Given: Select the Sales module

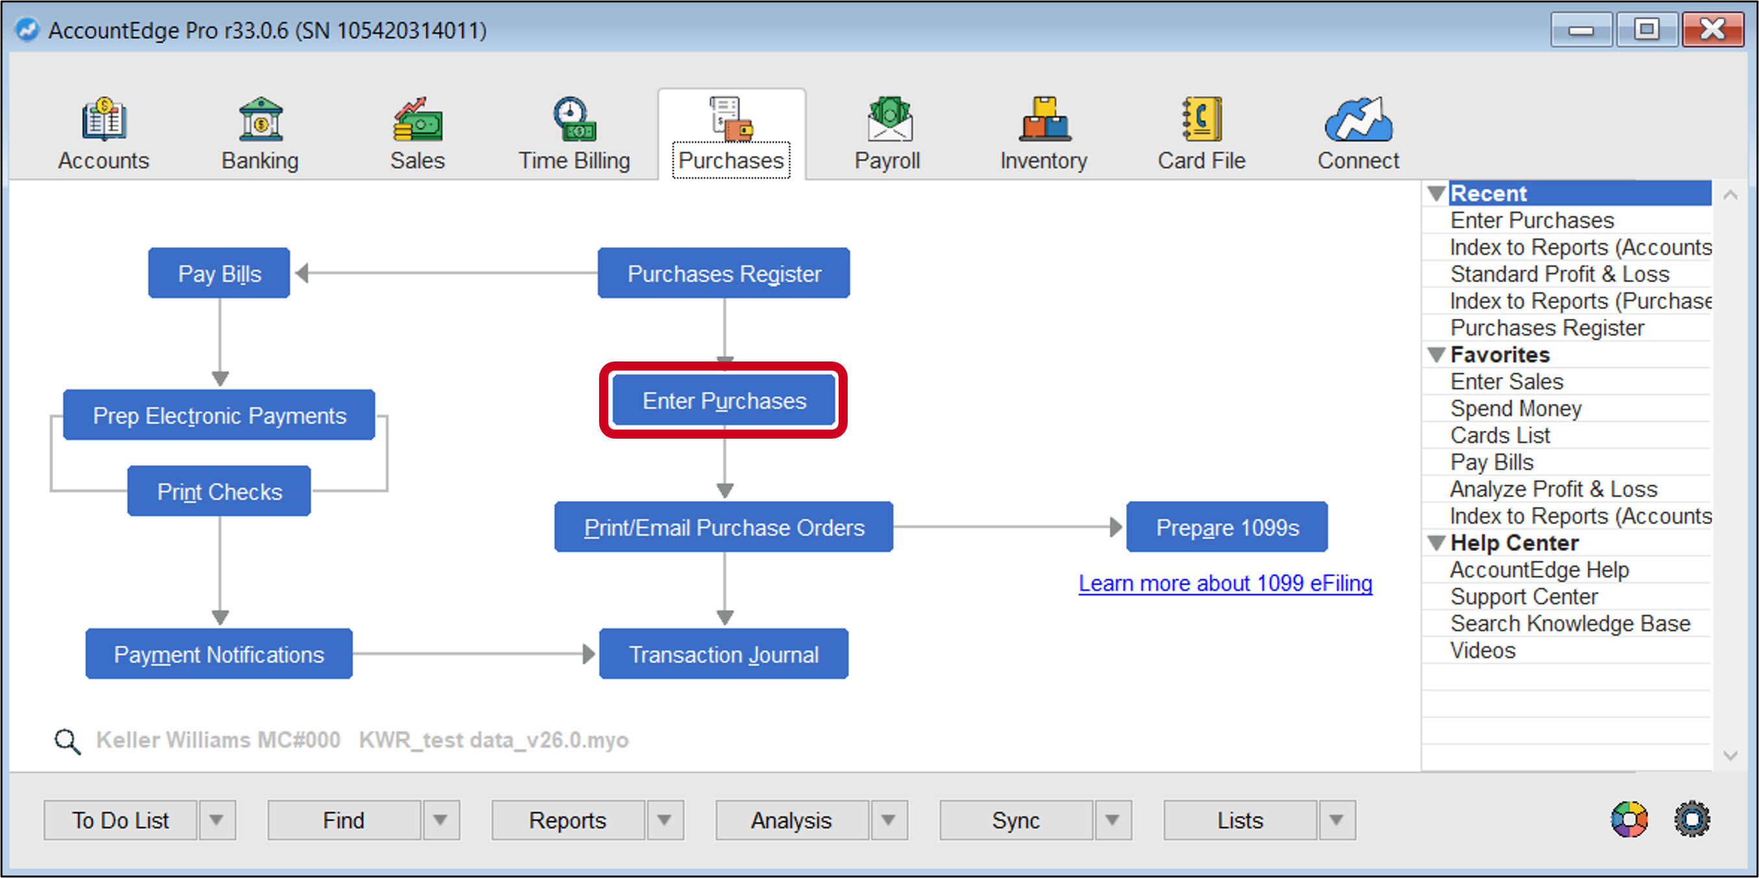Looking at the screenshot, I should coord(417,133).
